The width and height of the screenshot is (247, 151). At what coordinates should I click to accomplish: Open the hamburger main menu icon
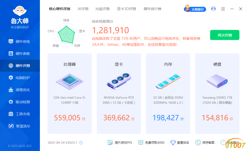[223, 9]
